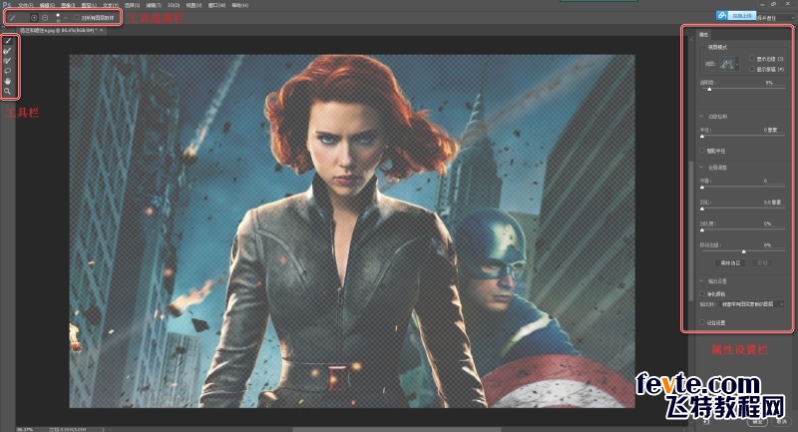Click the blue upload share button
The height and width of the screenshot is (432, 798).
coord(736,16)
